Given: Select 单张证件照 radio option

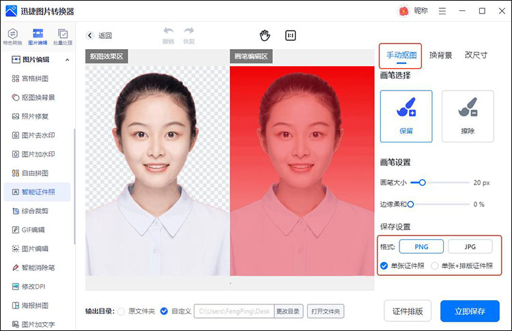Looking at the screenshot, I should (384, 266).
